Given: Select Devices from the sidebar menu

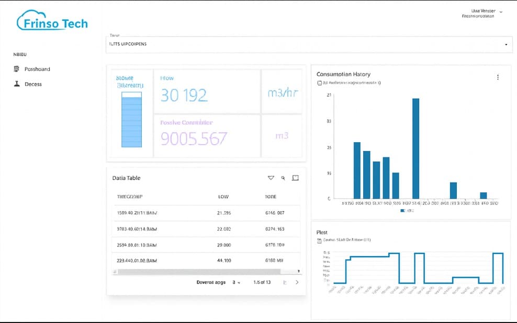Looking at the screenshot, I should pyautogui.click(x=33, y=83).
